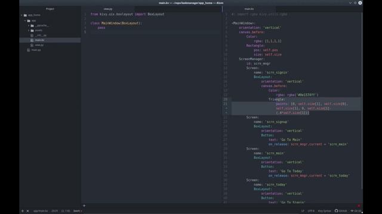382x214 pixels.
Task: Collapse the app_home root folder arrow
Action: 21,15
